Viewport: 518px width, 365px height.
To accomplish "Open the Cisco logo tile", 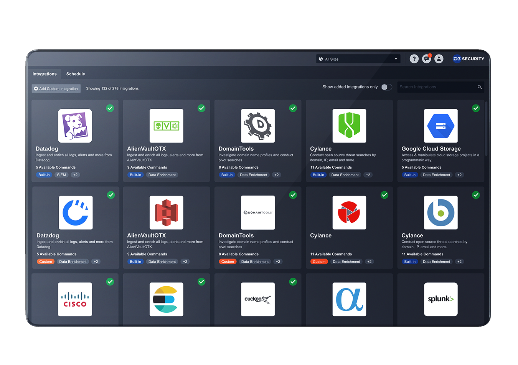I will pos(75,299).
